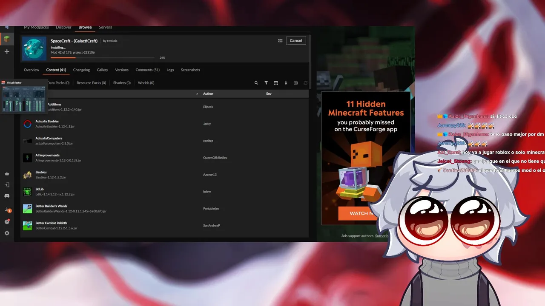
Task: Select the Actually Baubles mod name
Action: click(x=47, y=122)
